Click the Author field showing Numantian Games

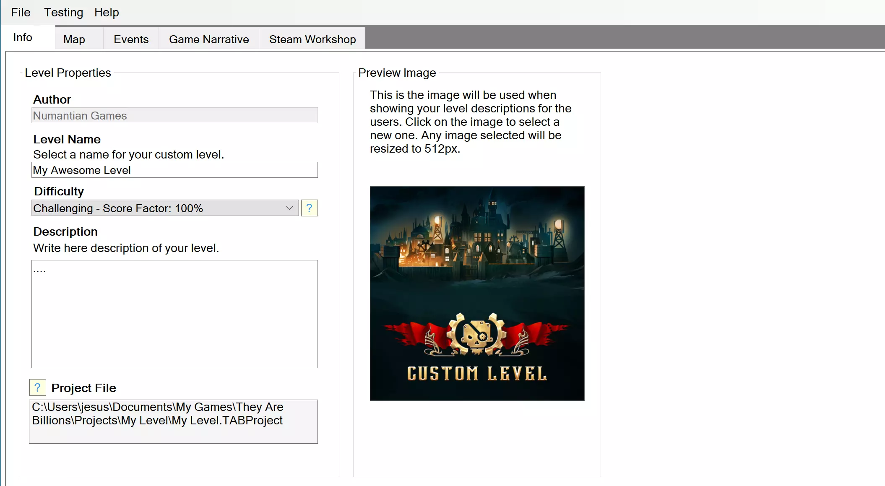tap(174, 115)
